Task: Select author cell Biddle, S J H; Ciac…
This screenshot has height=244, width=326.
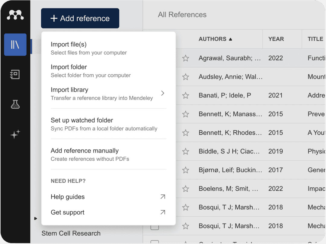Action: [x=229, y=151]
